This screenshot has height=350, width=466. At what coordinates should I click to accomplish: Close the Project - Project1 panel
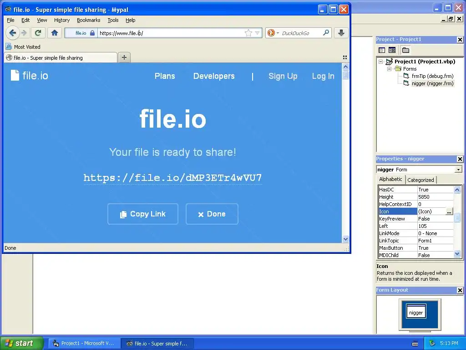click(460, 40)
